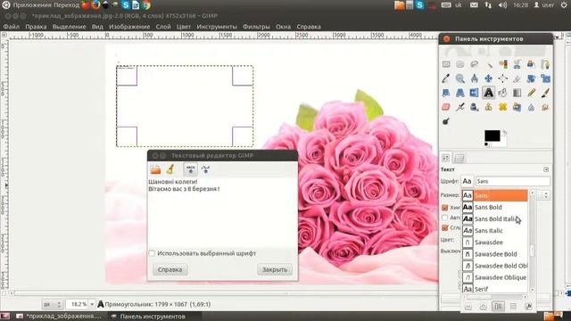Choose the Sans Bold Italic font

(x=494, y=218)
